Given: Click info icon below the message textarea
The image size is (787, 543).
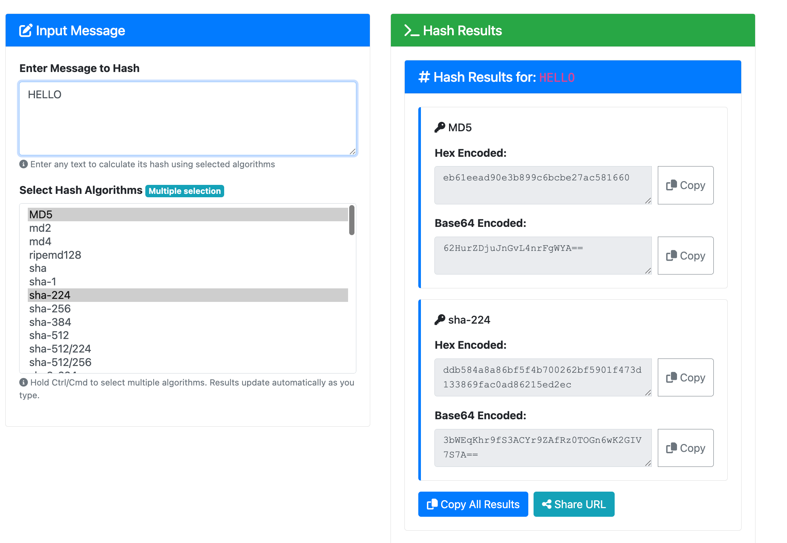Looking at the screenshot, I should tap(24, 164).
